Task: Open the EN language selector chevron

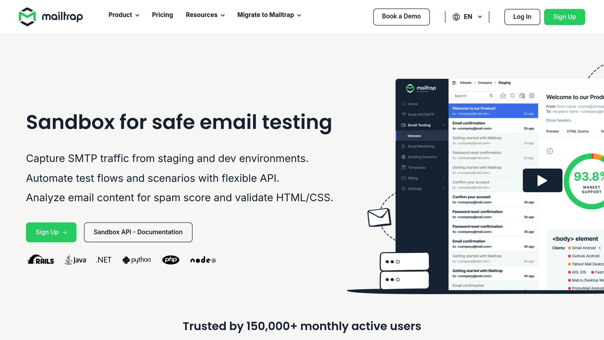Action: (480, 17)
